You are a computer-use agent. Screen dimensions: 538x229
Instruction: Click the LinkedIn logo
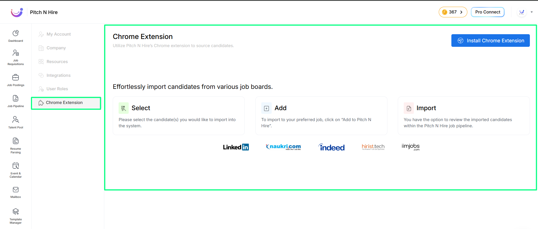point(236,147)
